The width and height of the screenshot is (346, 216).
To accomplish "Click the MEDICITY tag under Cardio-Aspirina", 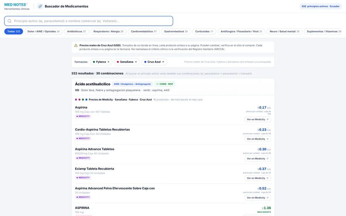I will (x=83, y=139).
